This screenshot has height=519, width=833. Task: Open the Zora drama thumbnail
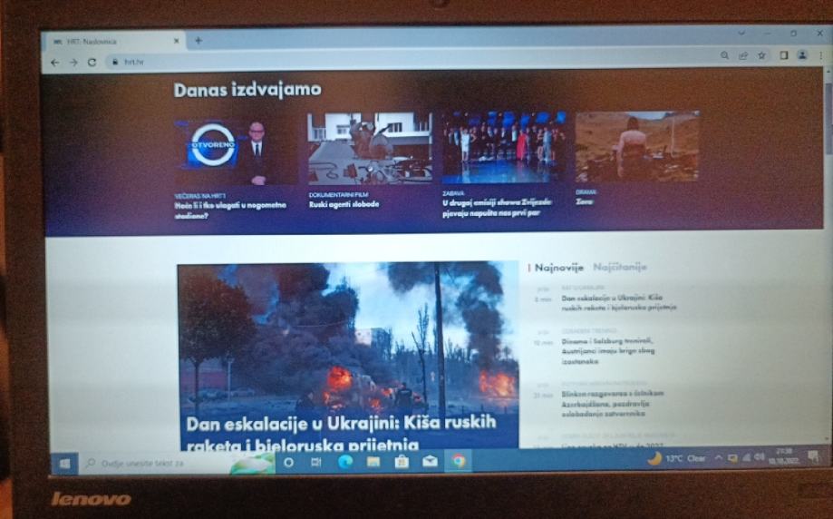tap(637, 146)
